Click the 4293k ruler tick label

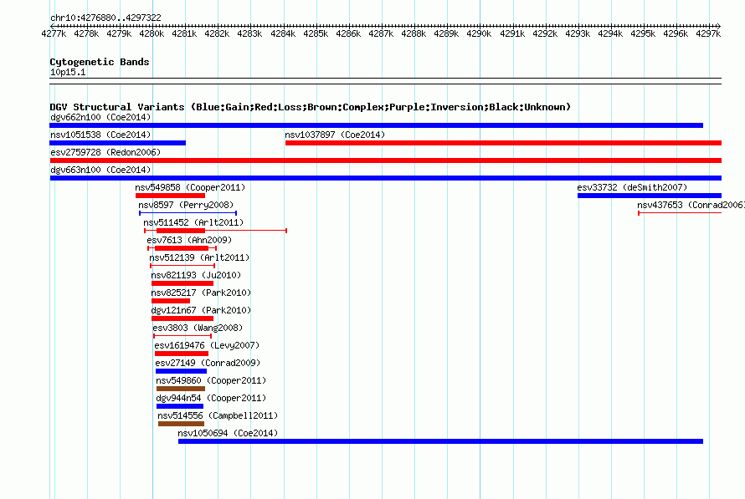(578, 33)
